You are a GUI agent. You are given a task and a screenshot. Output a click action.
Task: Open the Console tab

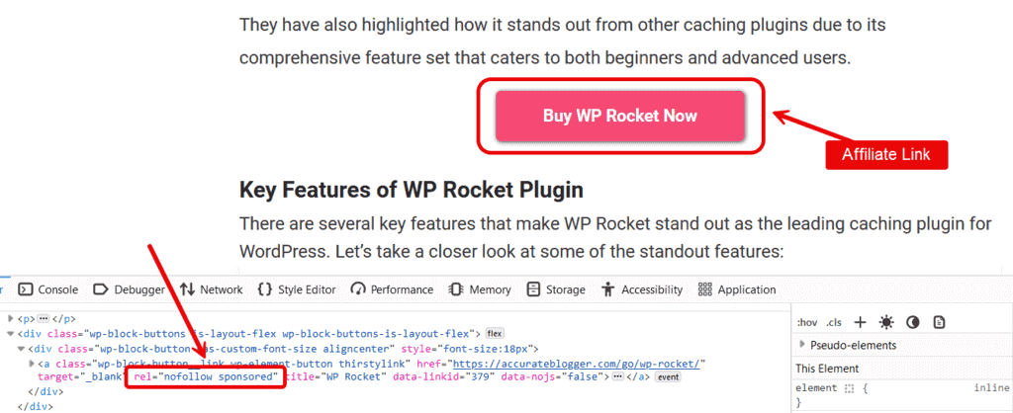[x=48, y=289]
